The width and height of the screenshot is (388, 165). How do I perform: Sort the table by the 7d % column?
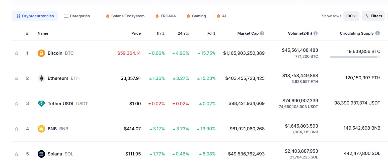pos(211,33)
